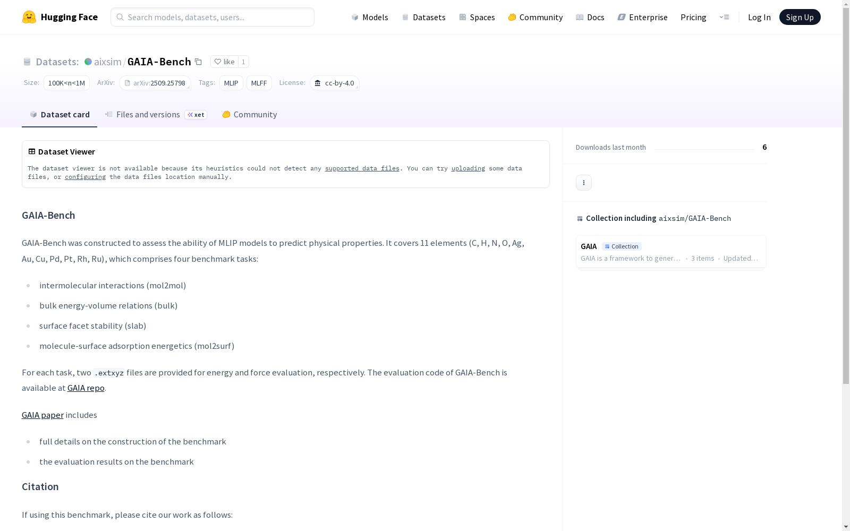Switch to Files and versions tab
The width and height of the screenshot is (850, 531).
pyautogui.click(x=156, y=115)
